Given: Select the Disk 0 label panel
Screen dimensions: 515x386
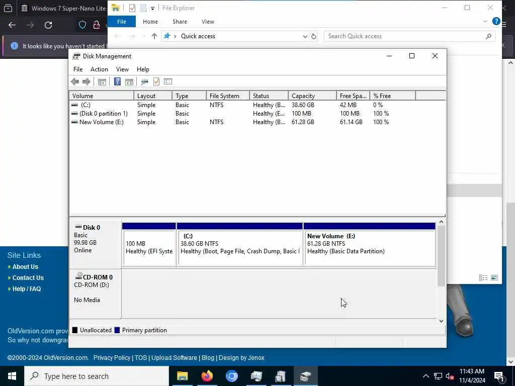Looking at the screenshot, I should [95, 244].
